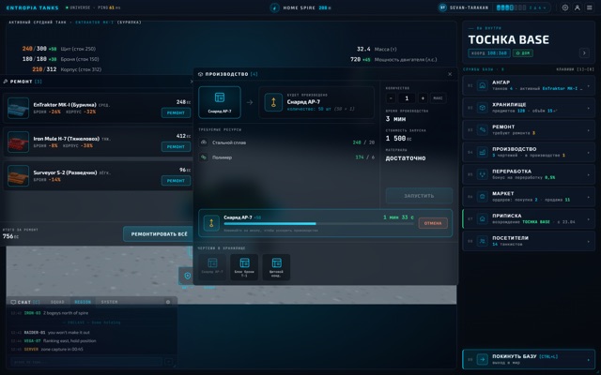Click the Universe ping status indicator
This screenshot has width=601, height=375.
[93, 7]
